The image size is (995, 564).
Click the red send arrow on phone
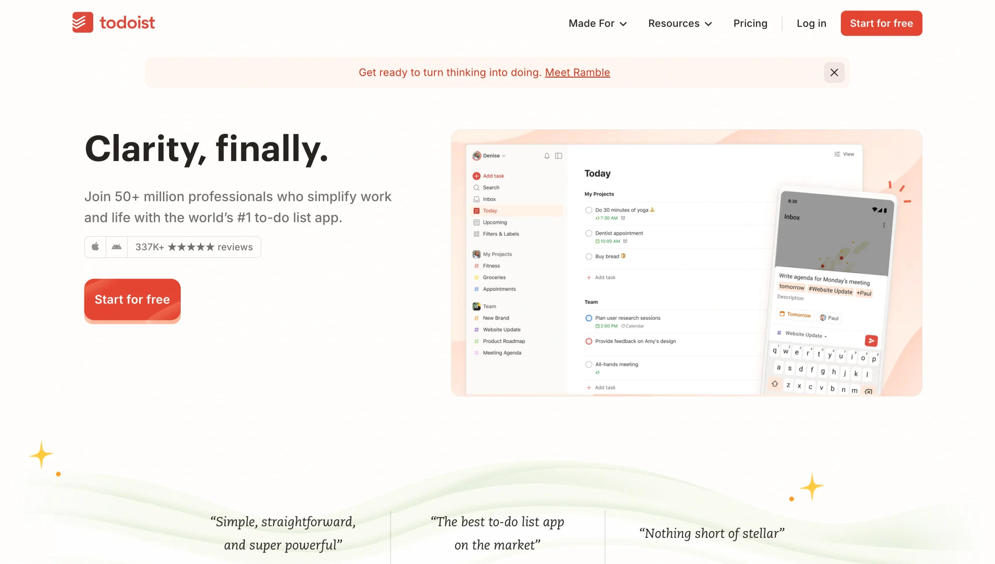coord(871,341)
